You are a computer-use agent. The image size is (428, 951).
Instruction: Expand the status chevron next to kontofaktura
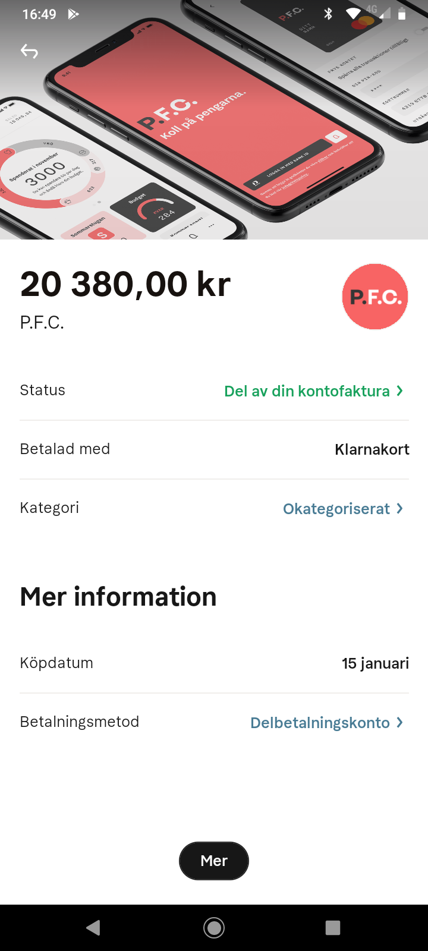[400, 391]
